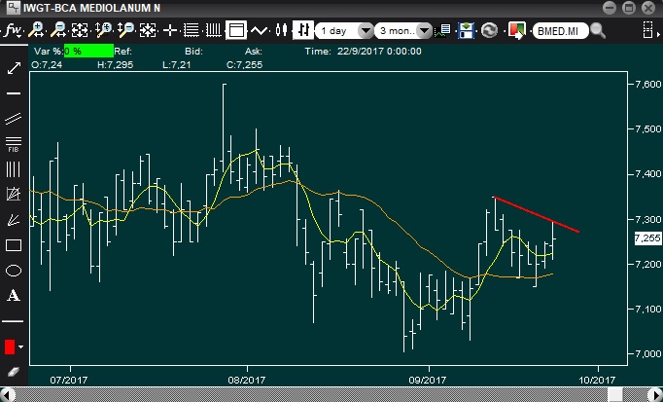Image resolution: width=663 pixels, height=402 pixels.
Task: Open the fw indicators function menu
Action: coord(13,30)
